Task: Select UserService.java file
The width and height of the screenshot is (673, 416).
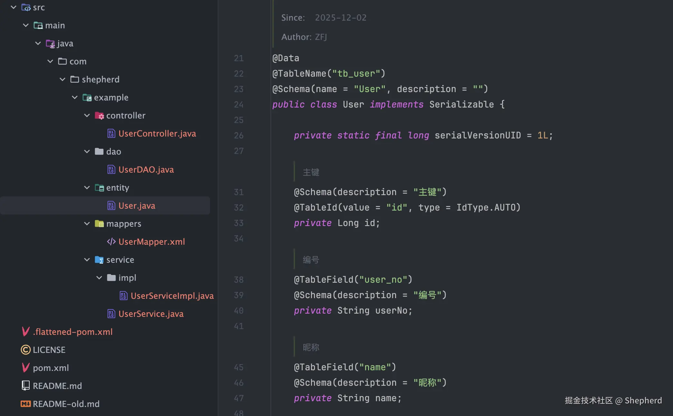Action: 151,314
